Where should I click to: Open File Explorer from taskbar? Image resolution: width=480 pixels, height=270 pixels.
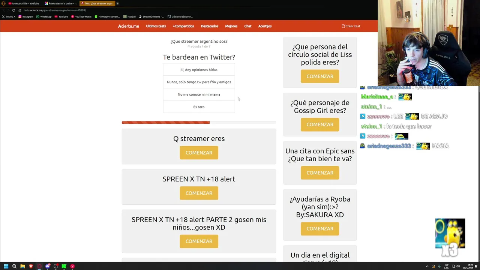pos(22,266)
